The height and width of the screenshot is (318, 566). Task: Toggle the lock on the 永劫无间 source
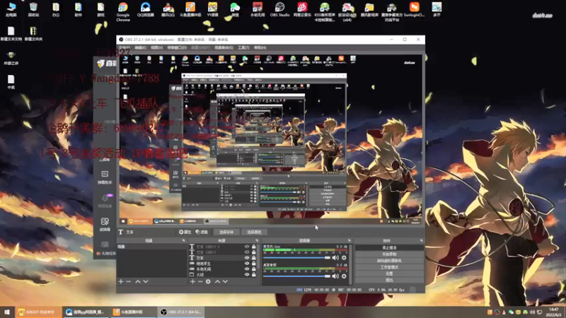(x=254, y=269)
